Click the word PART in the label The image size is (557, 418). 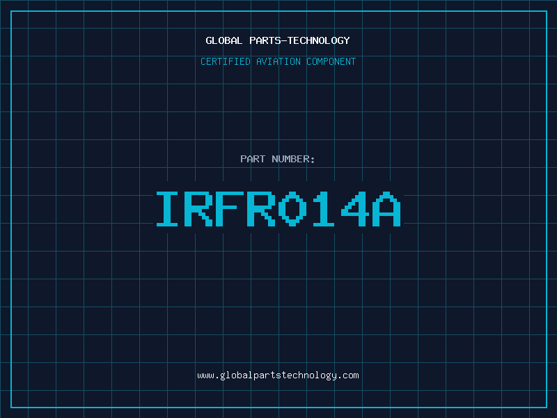[253, 159]
